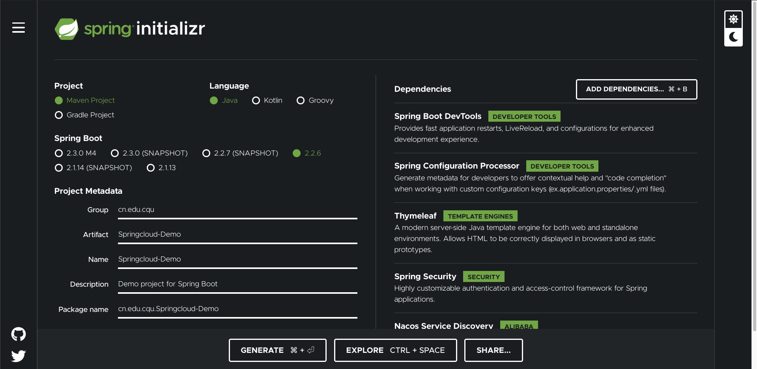This screenshot has width=757, height=369.
Task: Select Spring Boot version 2.3.0 M4
Action: pos(75,153)
